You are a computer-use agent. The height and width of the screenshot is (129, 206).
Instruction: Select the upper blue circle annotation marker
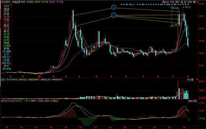[114, 7]
